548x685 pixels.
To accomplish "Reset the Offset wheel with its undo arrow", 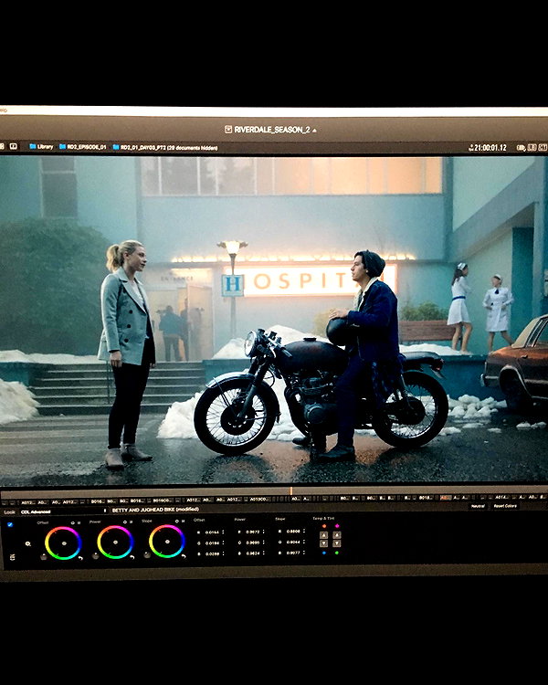I will [x=80, y=558].
